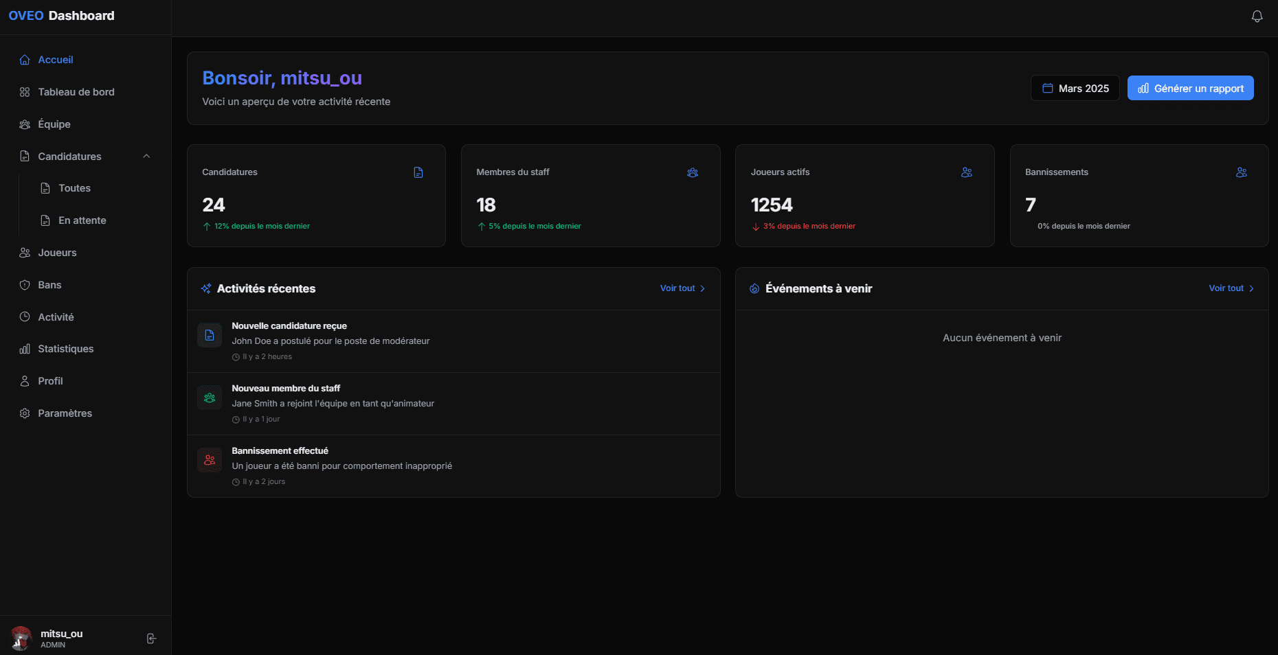Open the Paramètres gear icon

click(x=25, y=413)
